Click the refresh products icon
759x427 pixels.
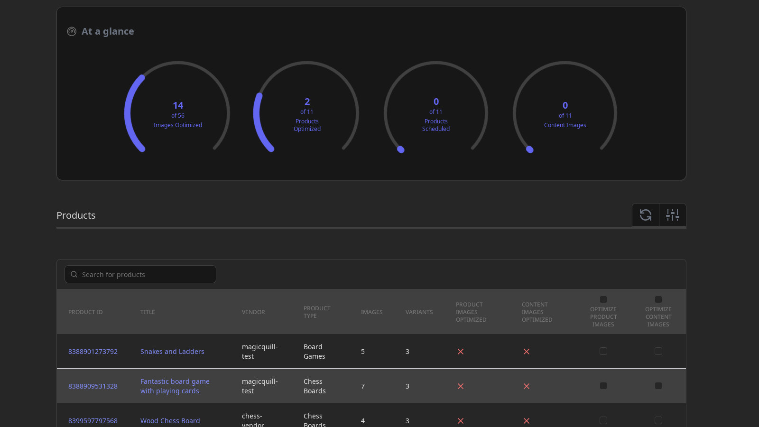click(x=645, y=215)
